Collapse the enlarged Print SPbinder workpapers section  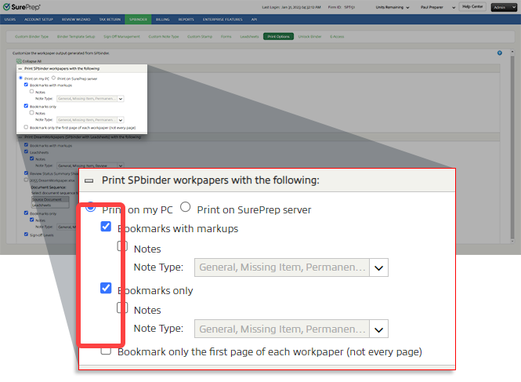click(x=89, y=180)
